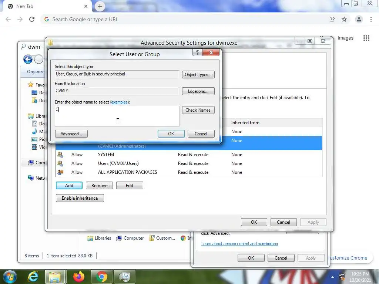Open the Locations dialog button
Screen dimensions: 379x284
tap(198, 91)
